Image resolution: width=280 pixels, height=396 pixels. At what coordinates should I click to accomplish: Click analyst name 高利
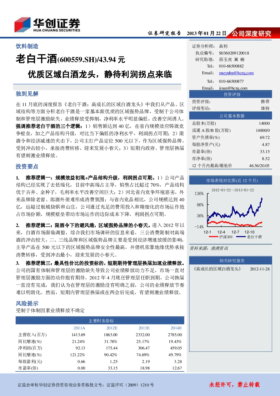tap(223, 46)
